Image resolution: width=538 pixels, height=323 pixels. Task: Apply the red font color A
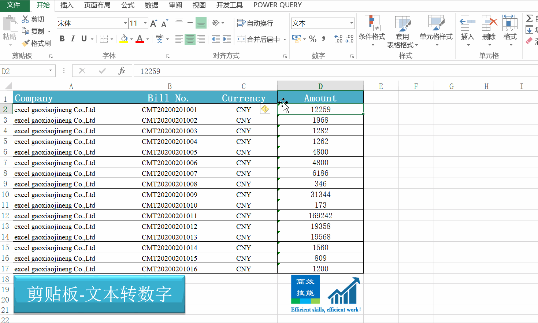(140, 39)
